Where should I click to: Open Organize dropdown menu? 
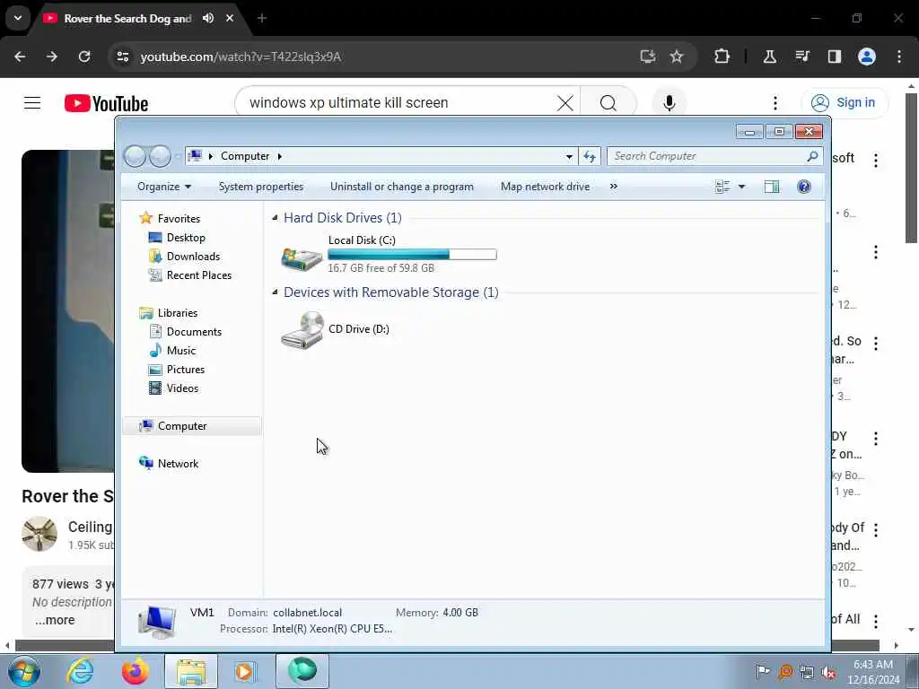tap(164, 187)
